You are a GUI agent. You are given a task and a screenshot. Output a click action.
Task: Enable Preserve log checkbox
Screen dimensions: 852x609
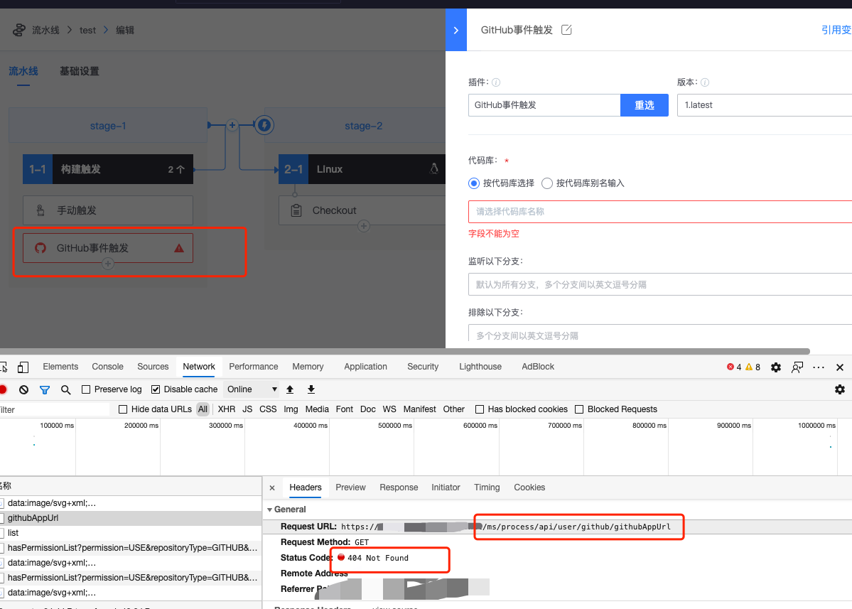86,389
